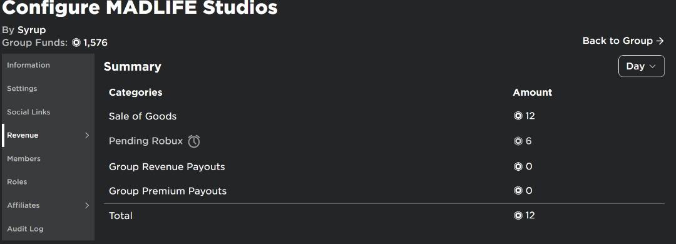Click the Robux icon in Sale of Goods row

pos(518,116)
